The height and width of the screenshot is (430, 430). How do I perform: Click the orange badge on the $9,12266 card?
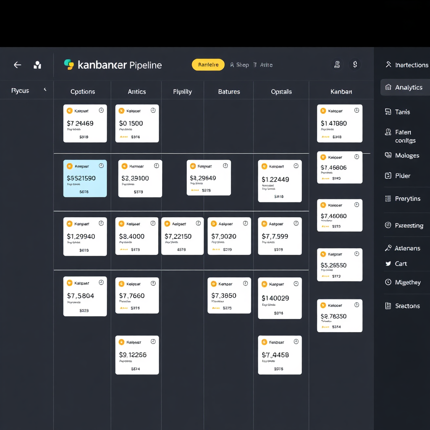[121, 342]
